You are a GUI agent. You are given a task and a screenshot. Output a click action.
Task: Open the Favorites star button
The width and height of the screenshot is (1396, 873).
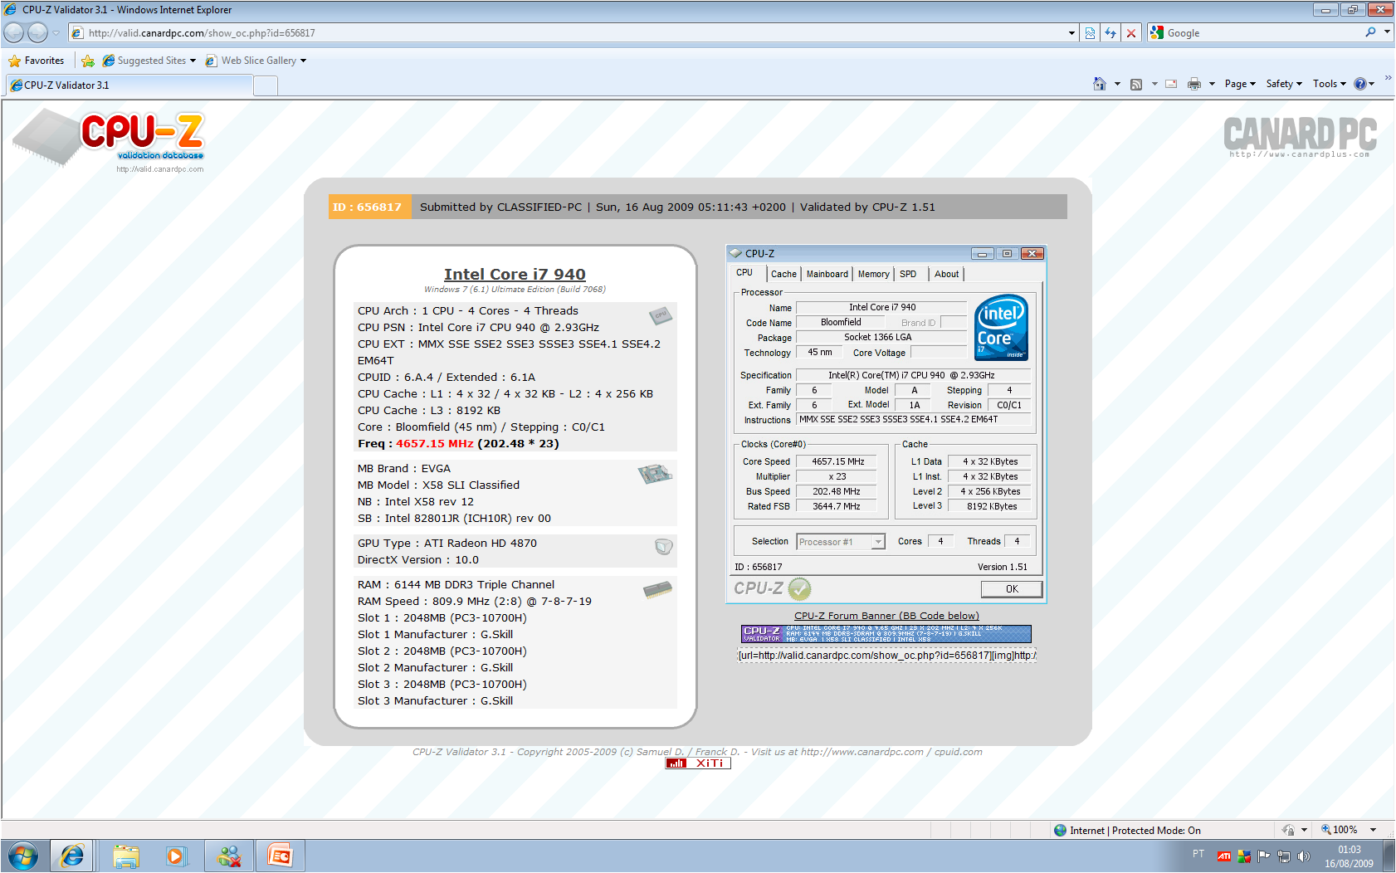[x=37, y=61]
